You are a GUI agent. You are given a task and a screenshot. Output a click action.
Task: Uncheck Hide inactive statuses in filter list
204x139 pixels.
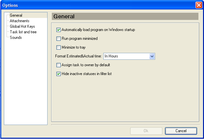pyautogui.click(x=59, y=74)
